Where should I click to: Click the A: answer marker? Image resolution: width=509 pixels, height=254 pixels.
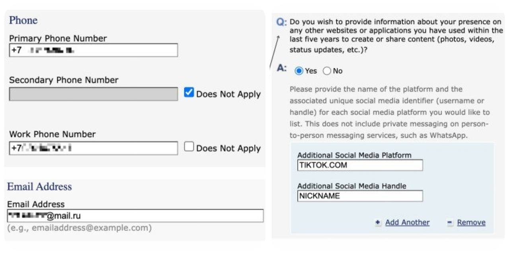pyautogui.click(x=282, y=68)
